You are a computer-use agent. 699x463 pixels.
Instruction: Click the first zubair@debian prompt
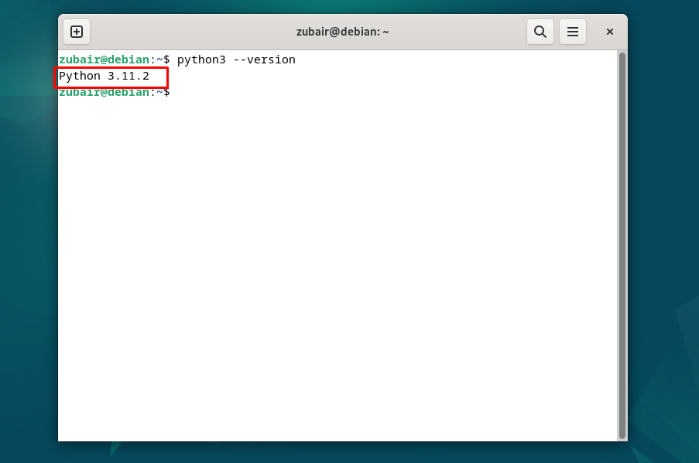[114, 60]
